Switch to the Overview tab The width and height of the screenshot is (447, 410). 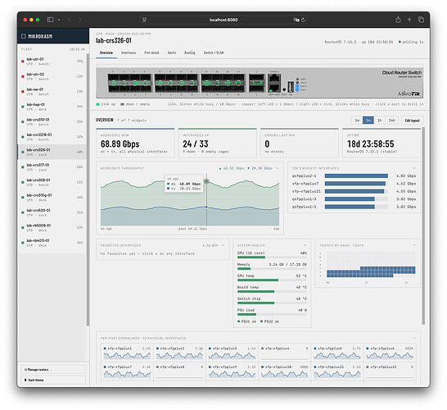pos(106,52)
